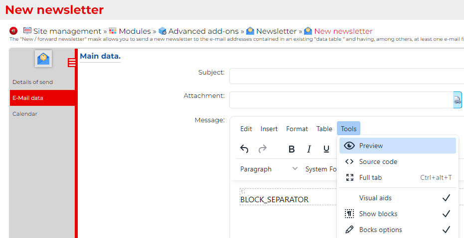This screenshot has height=238, width=464.
Task: Toggle underline formatting
Action: [326, 149]
